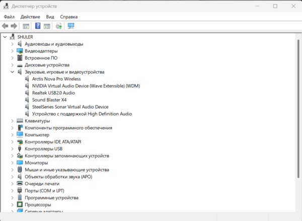
Task: Select the Очереди печати row label
Action: click(x=42, y=184)
